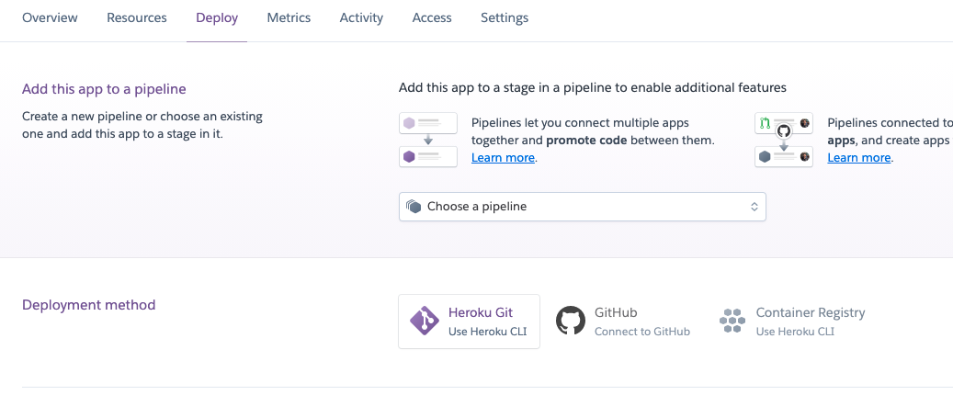This screenshot has width=953, height=395.
Task: Select Container Registry deployment method
Action: (x=793, y=321)
